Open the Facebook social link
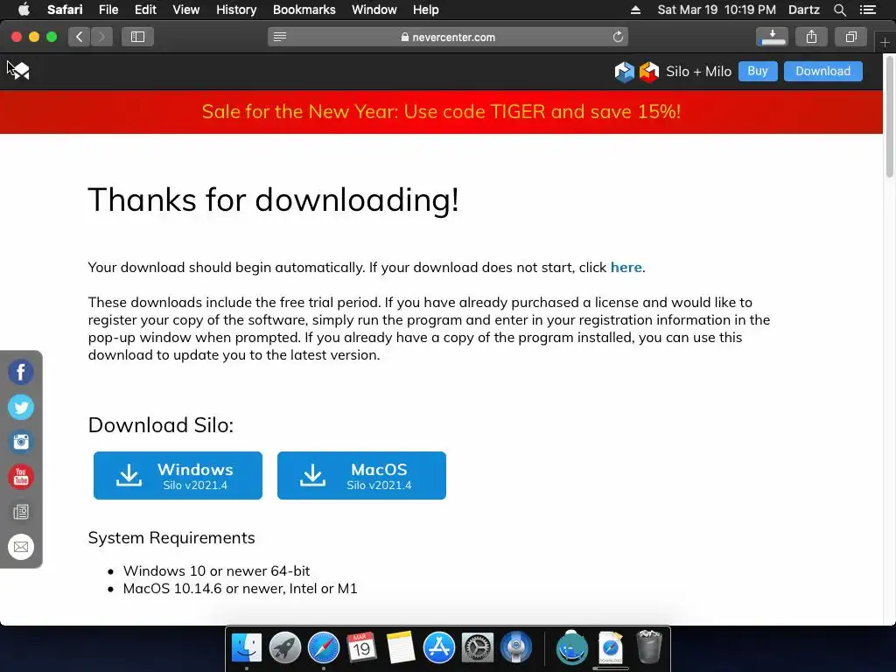This screenshot has height=672, width=896. click(x=21, y=372)
